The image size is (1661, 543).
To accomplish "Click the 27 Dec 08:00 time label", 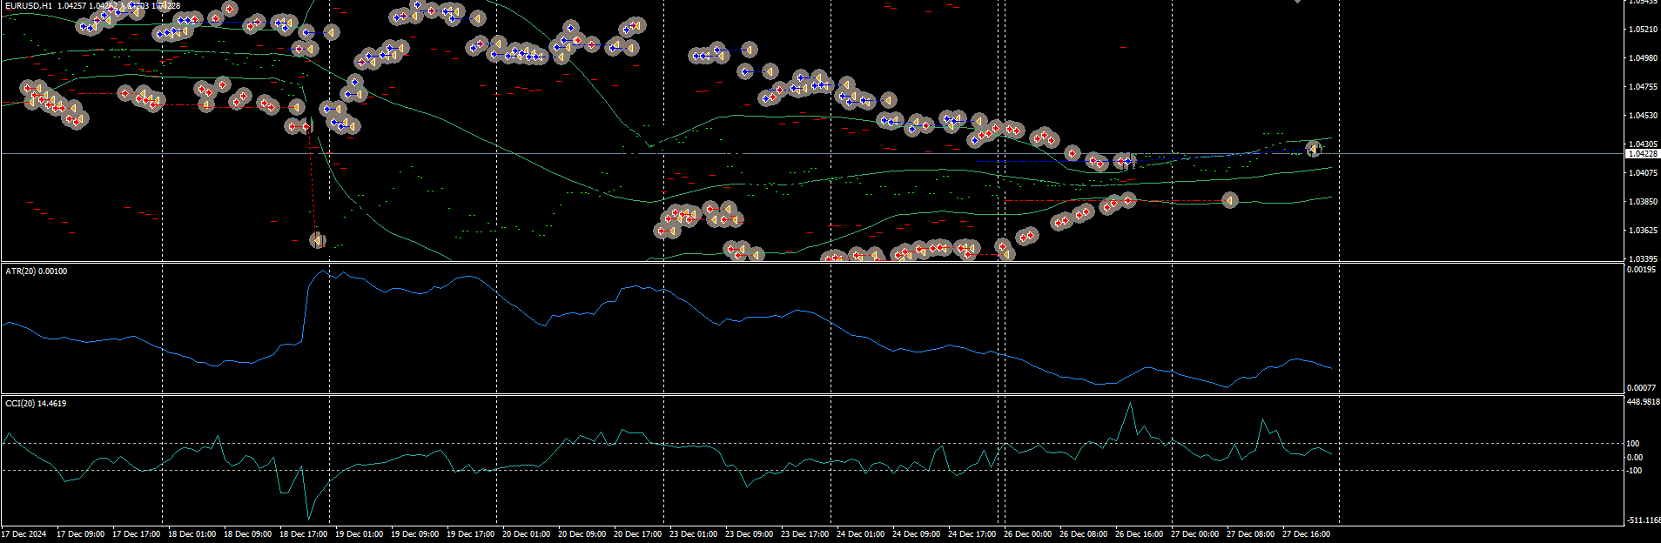I will coord(1250,534).
